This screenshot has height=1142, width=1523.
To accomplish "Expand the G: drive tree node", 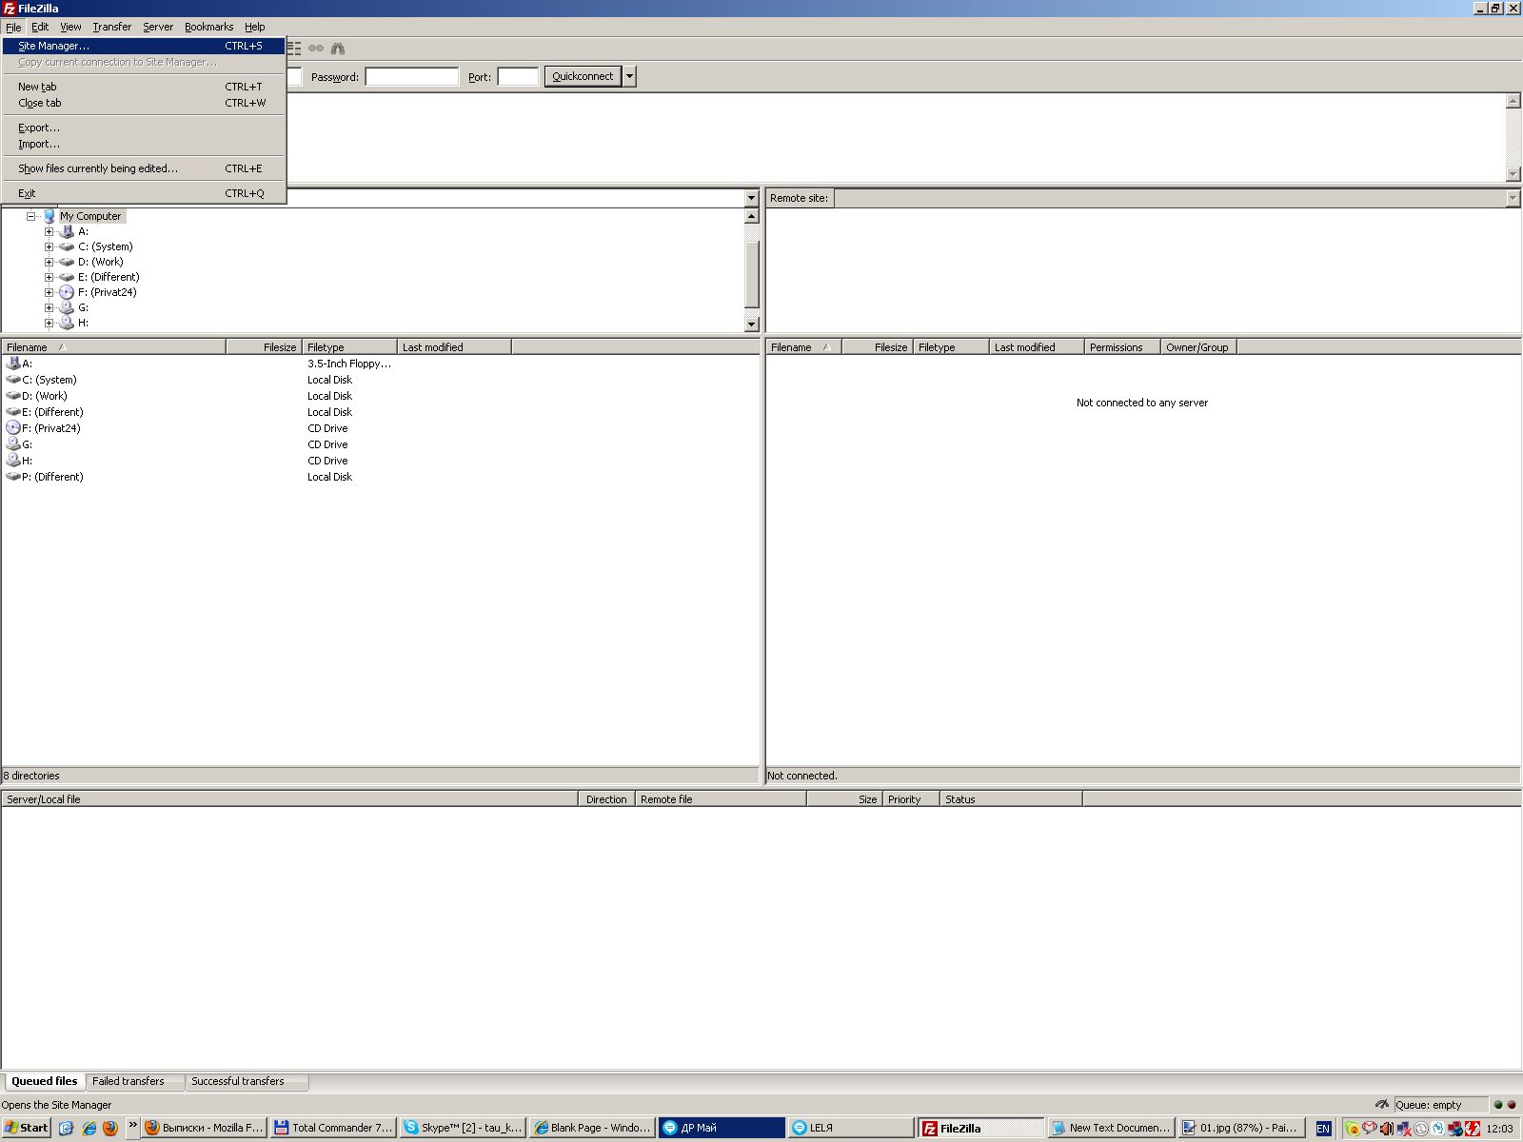I will click(x=49, y=307).
